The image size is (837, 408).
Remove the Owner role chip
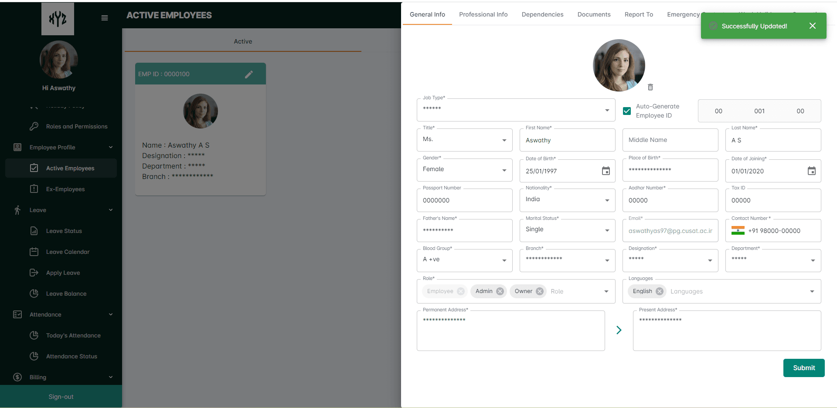pos(540,291)
